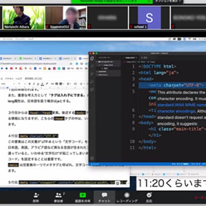The width and height of the screenshot is (206, 206).
Task: Click the closing body tag on line 10
Action: coord(147,141)
